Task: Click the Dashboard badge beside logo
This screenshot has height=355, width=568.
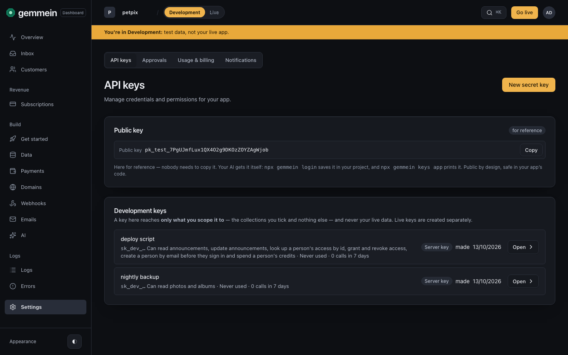Action: [x=73, y=13]
